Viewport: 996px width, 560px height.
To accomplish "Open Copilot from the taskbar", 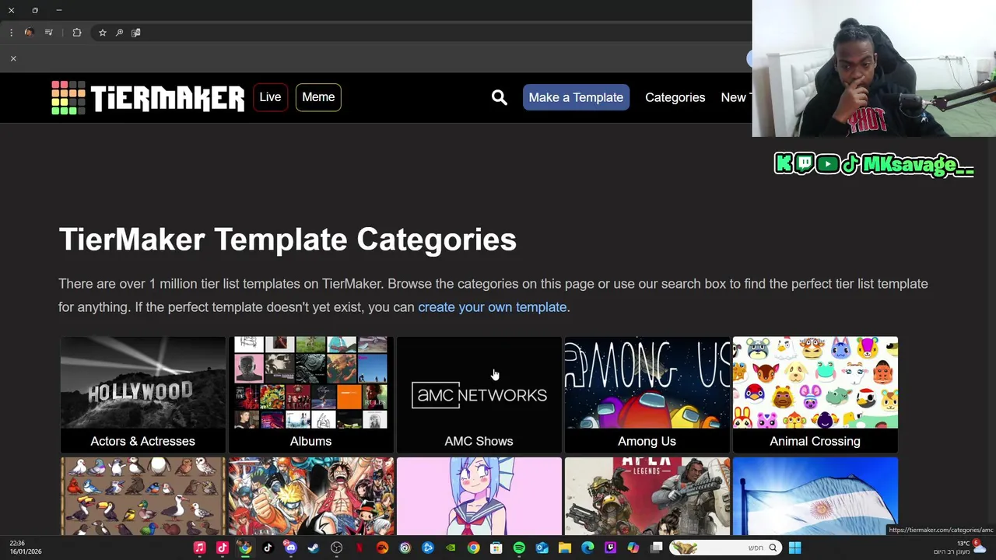I will (633, 548).
